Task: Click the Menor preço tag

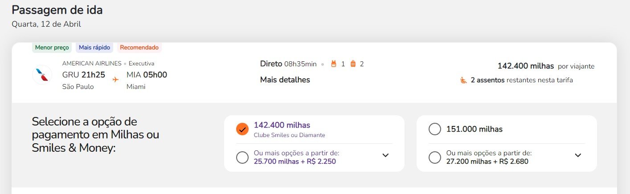Action: tap(52, 47)
